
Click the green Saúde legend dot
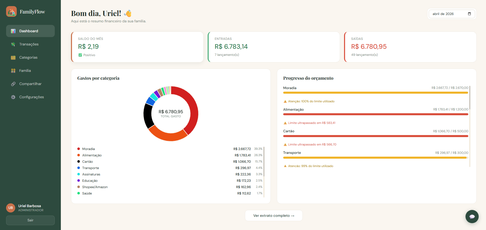79,193
